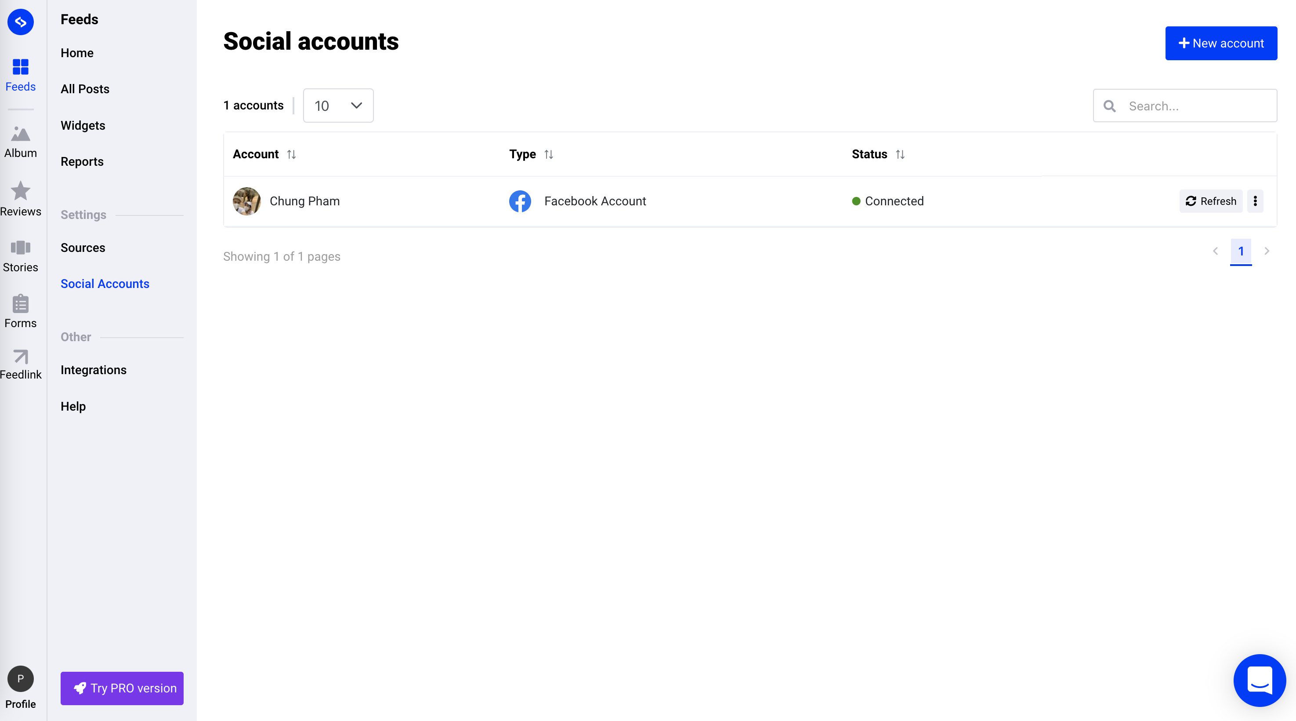Image resolution: width=1296 pixels, height=721 pixels.
Task: Go to next page arrow
Action: tap(1267, 251)
